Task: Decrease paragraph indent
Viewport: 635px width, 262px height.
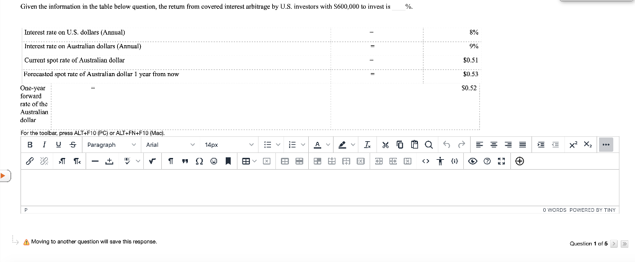Action: coord(556,145)
